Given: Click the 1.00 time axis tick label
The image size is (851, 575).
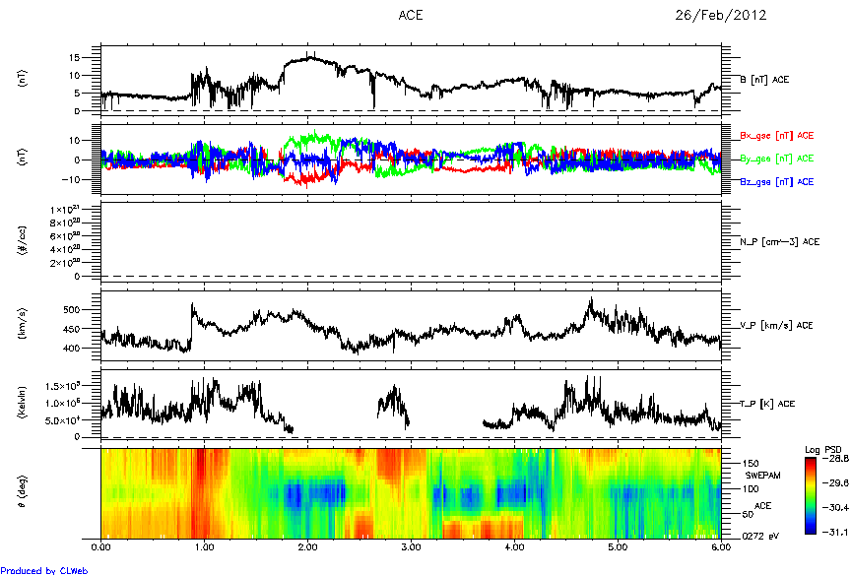Looking at the screenshot, I should click(205, 547).
